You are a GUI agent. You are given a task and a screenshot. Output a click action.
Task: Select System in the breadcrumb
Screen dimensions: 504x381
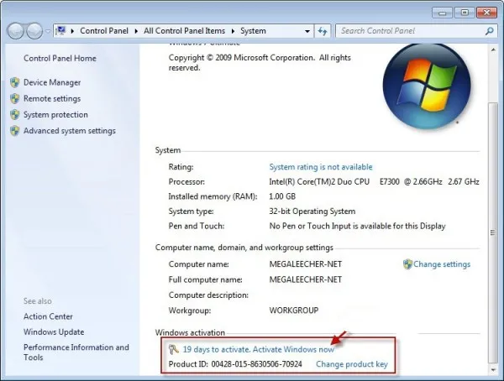tap(253, 31)
